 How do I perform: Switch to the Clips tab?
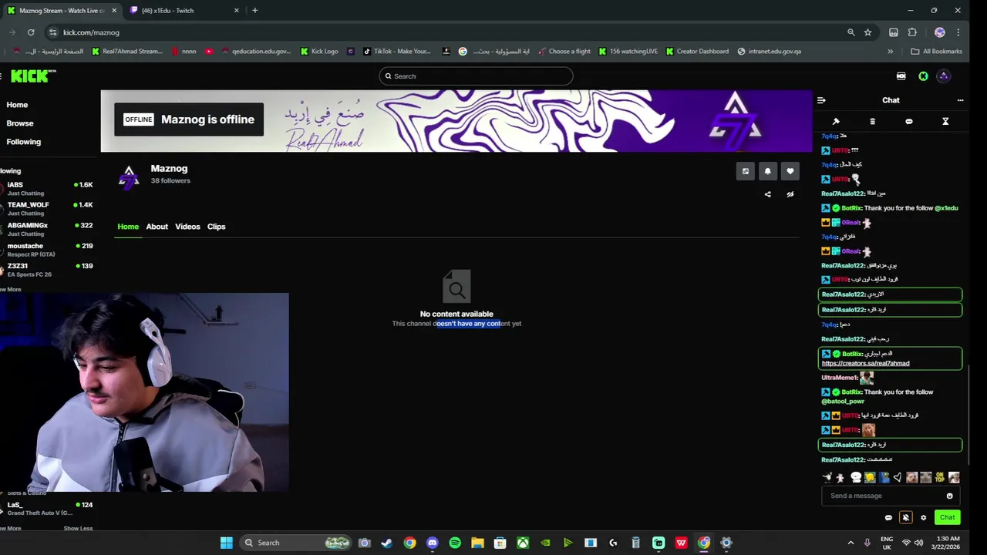(x=216, y=227)
